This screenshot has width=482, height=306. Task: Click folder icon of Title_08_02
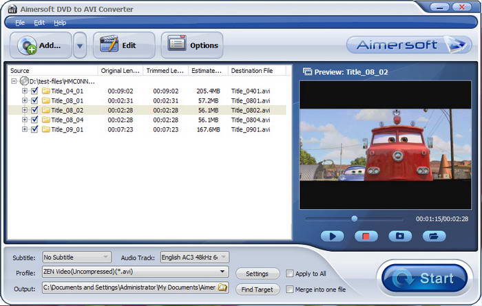[x=46, y=110]
